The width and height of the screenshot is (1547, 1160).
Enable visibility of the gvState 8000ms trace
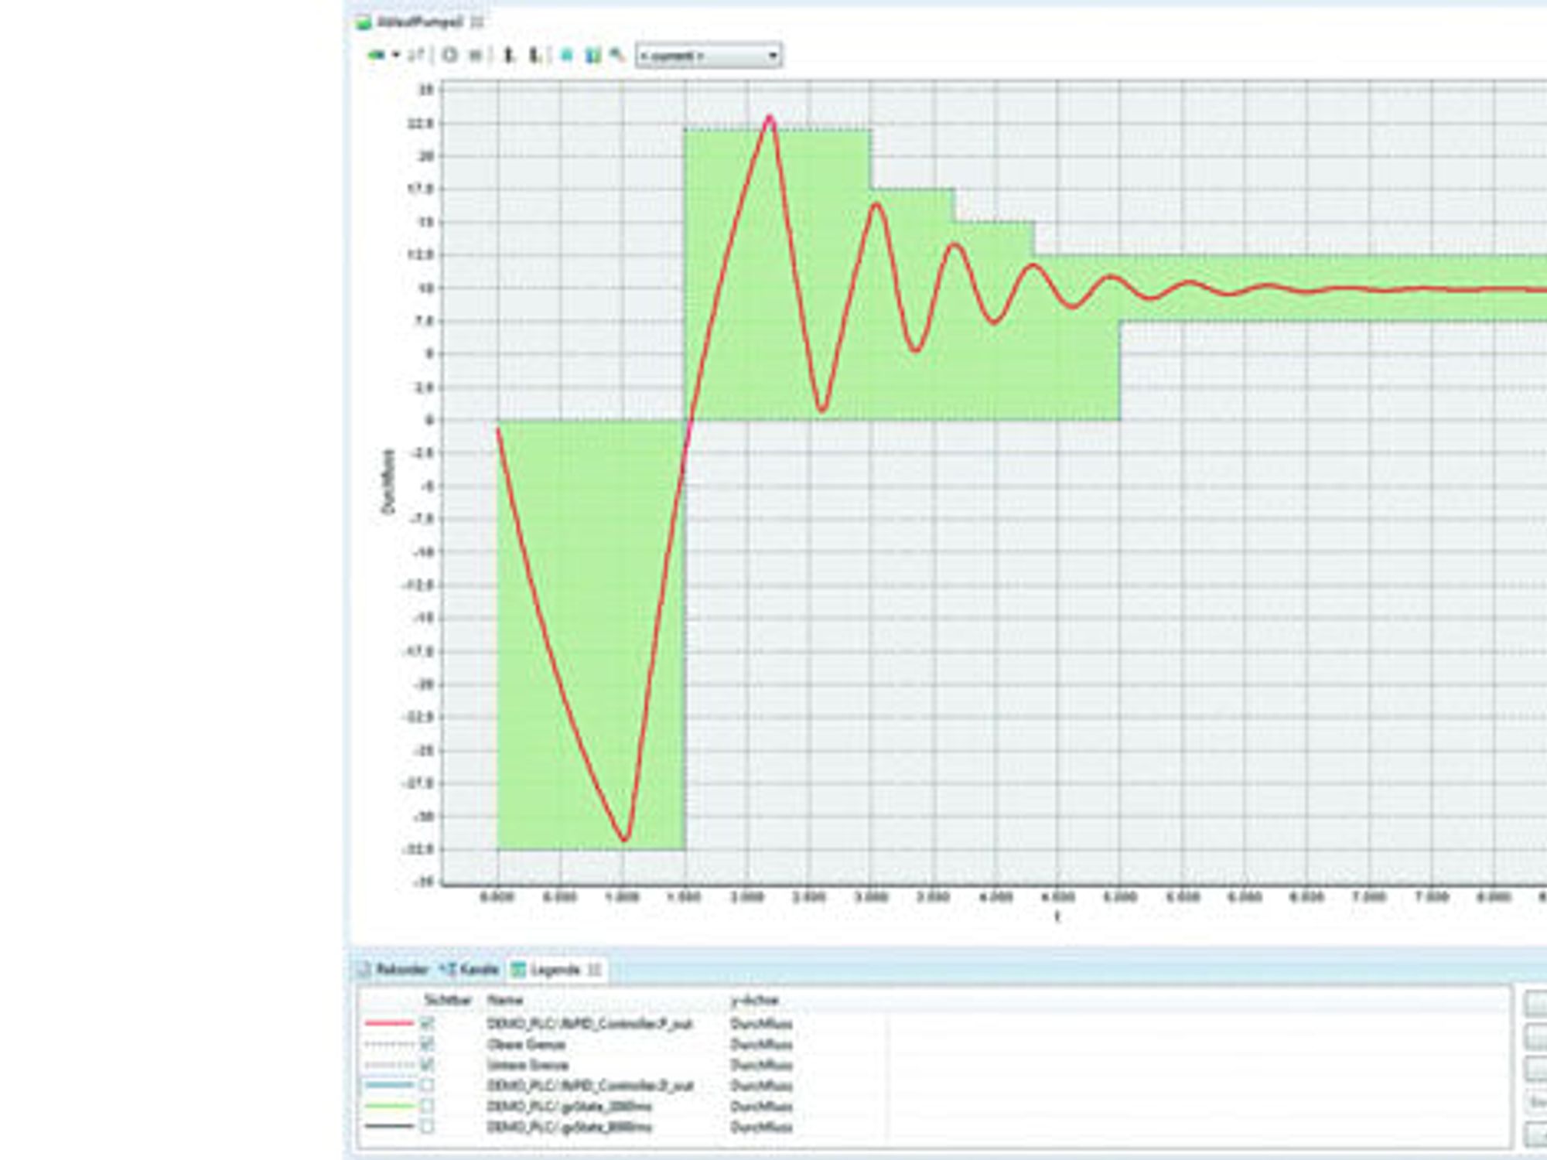[x=427, y=1127]
